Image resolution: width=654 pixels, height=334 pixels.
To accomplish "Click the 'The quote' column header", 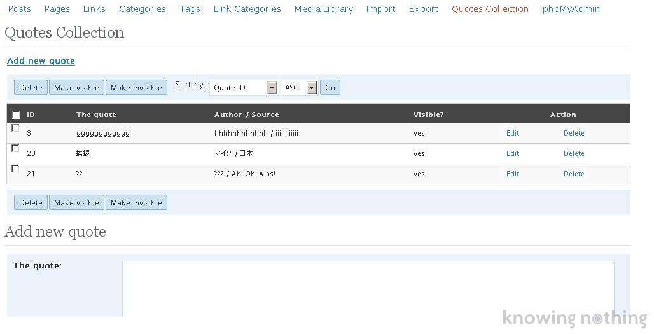I will tap(96, 115).
